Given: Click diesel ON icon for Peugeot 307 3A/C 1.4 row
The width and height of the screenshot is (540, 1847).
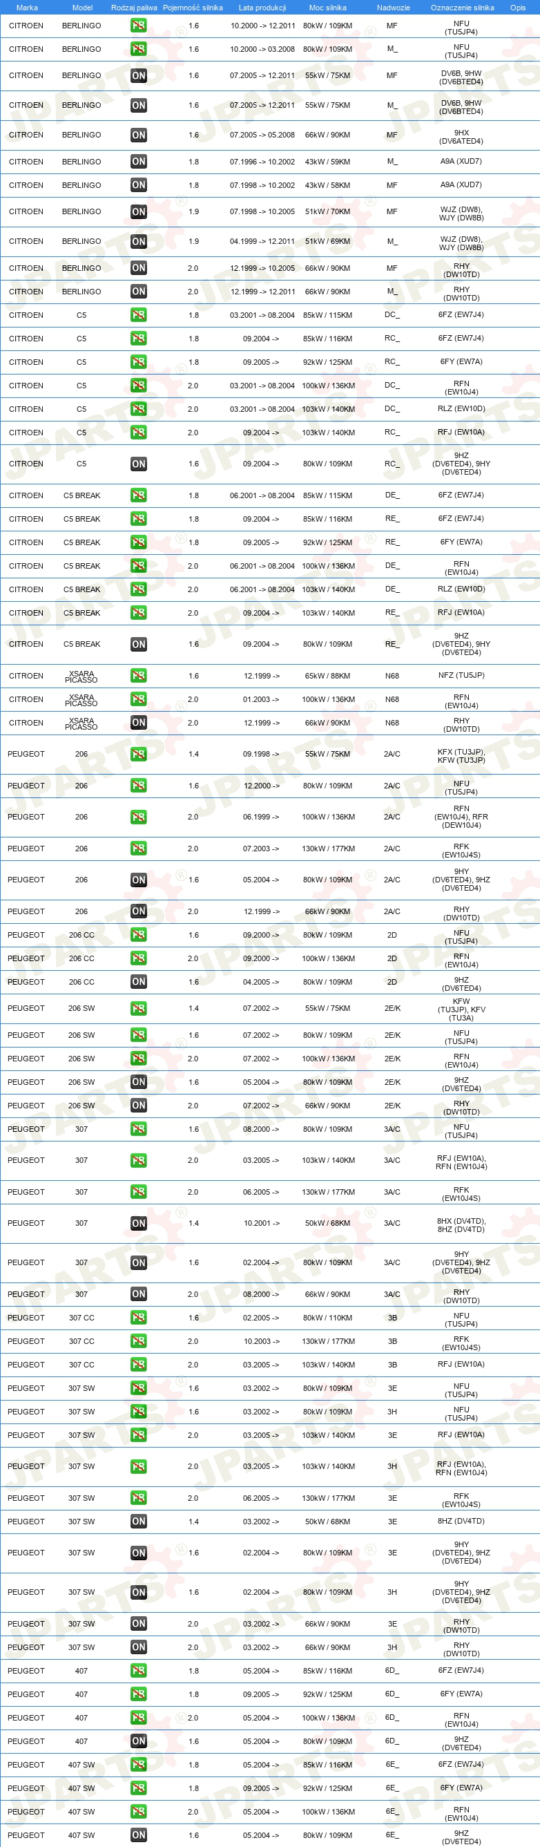Looking at the screenshot, I should (138, 1223).
